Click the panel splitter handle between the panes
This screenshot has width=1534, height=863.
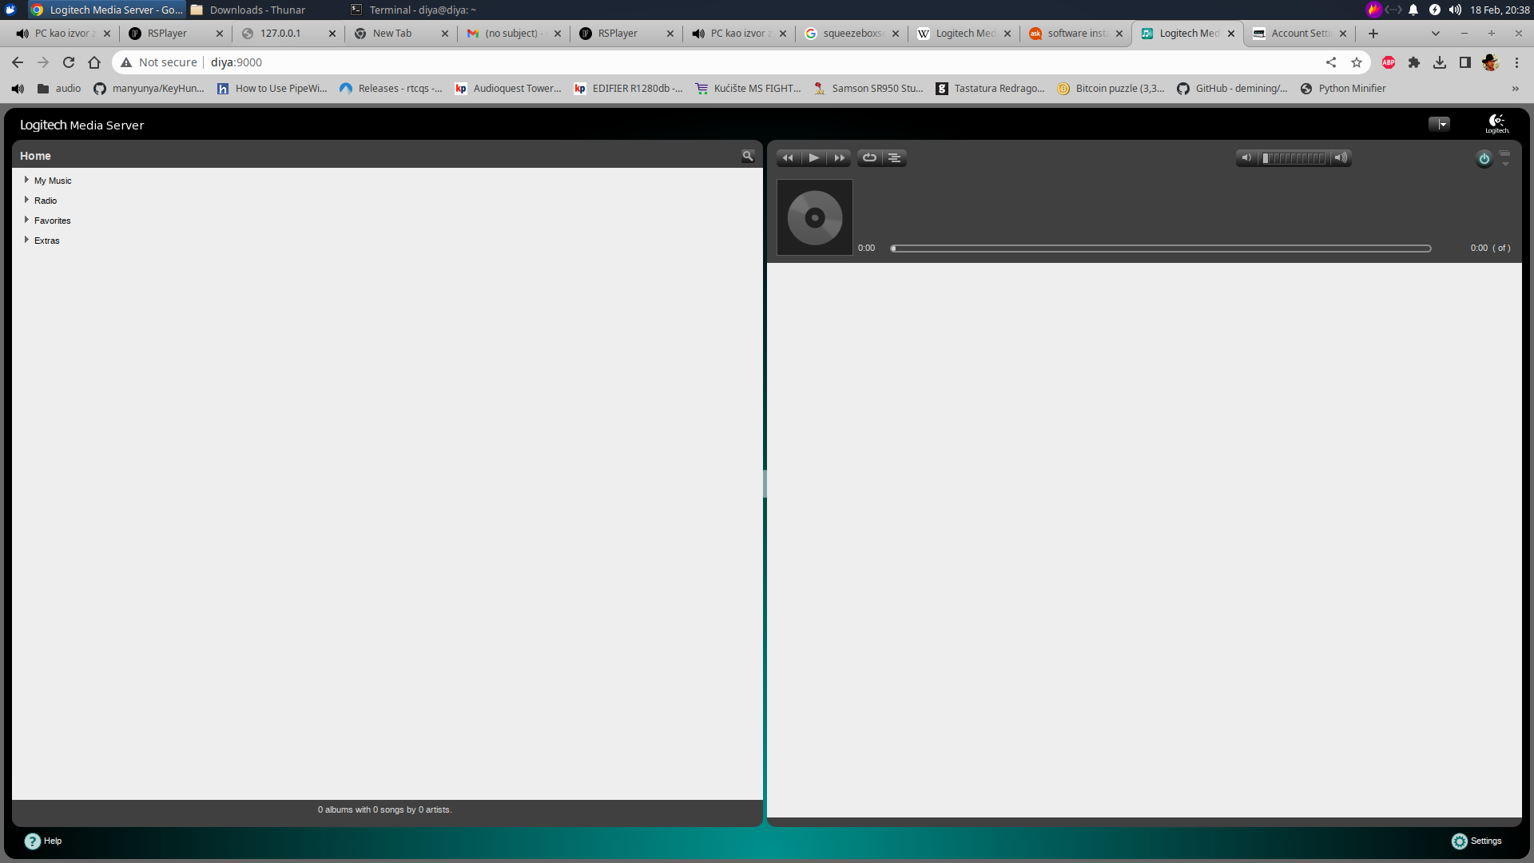765,483
